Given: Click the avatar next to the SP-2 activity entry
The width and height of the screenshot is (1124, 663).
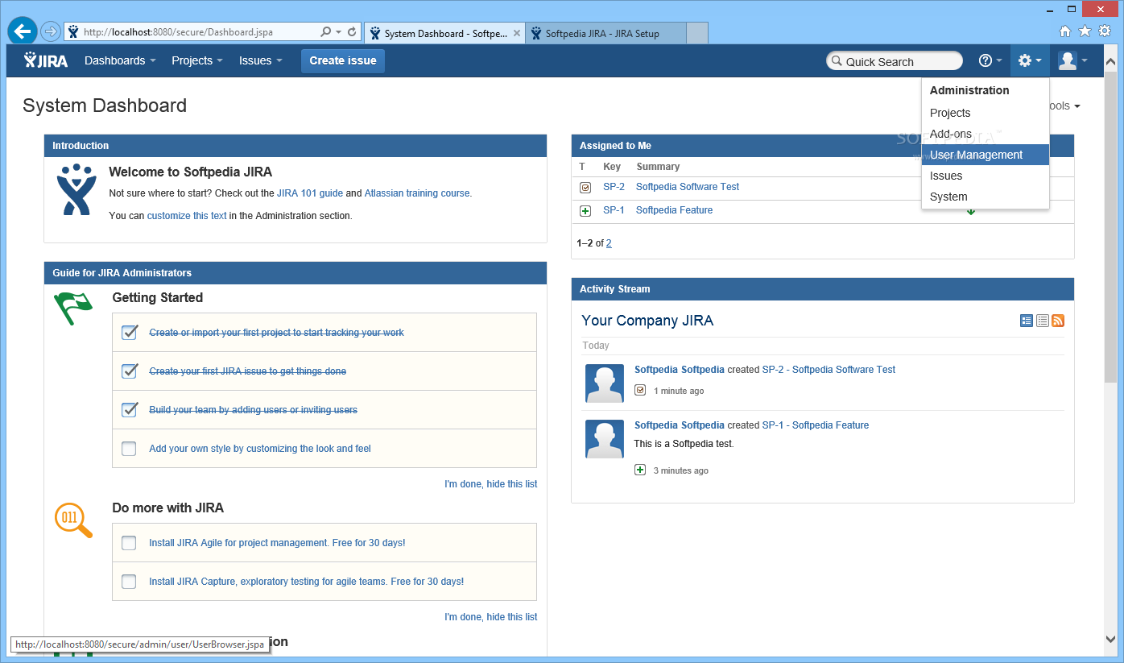Looking at the screenshot, I should click(605, 383).
